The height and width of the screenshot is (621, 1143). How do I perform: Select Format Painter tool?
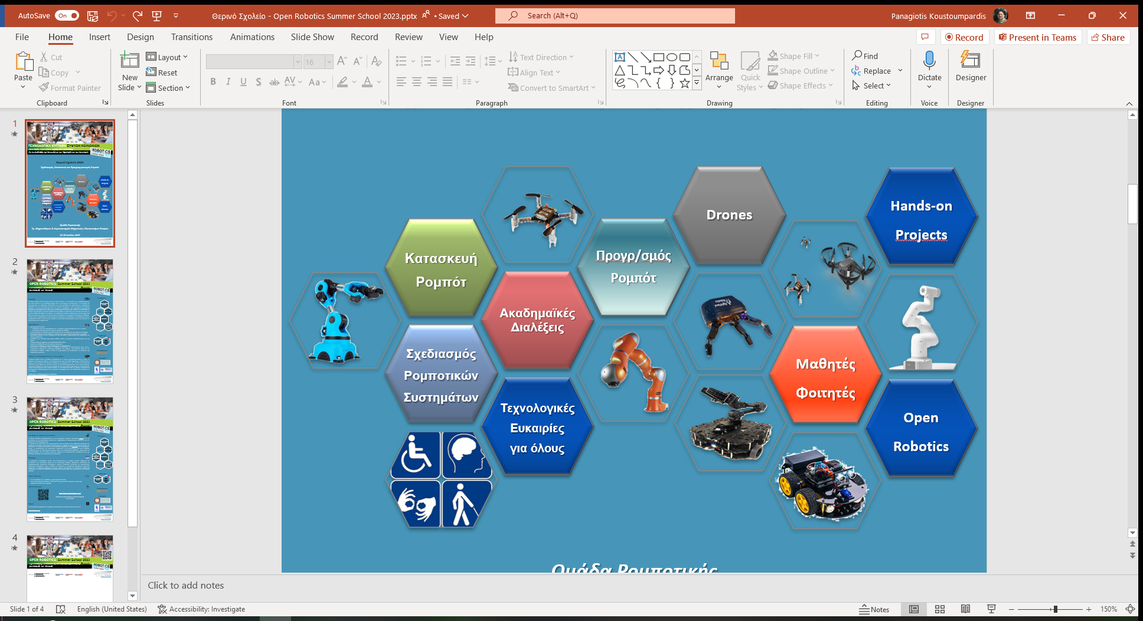pyautogui.click(x=70, y=88)
